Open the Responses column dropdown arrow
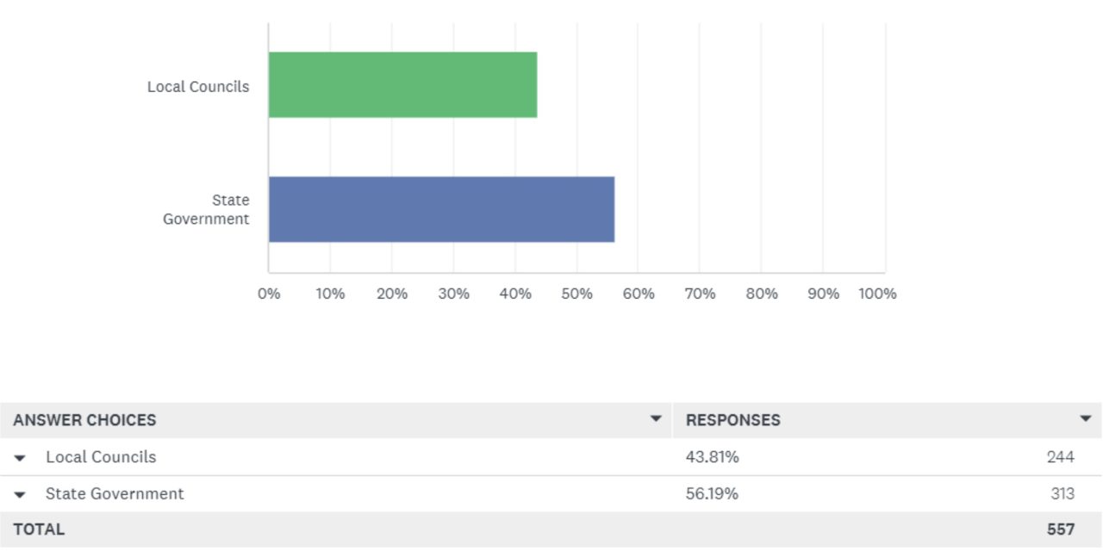Image resolution: width=1103 pixels, height=551 pixels. click(x=1085, y=418)
